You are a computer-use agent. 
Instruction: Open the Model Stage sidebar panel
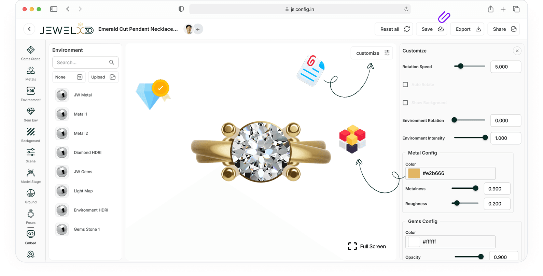31,176
